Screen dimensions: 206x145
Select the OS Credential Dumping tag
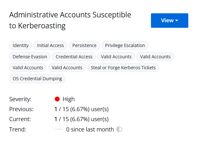[37, 79]
